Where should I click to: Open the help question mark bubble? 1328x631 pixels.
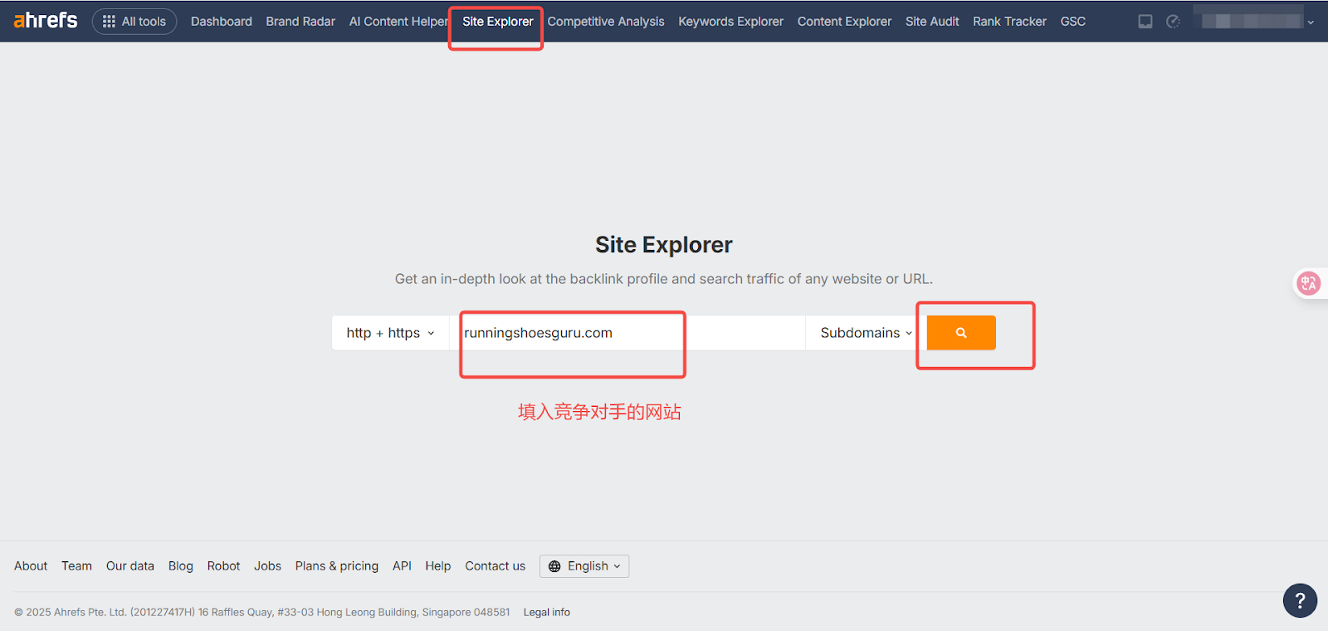[1299, 600]
